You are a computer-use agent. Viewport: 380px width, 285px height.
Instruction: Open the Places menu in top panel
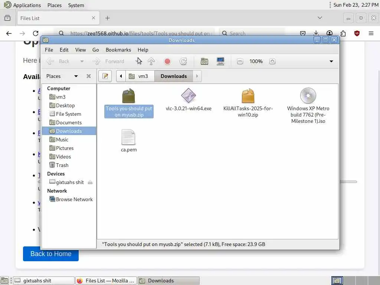(55, 5)
